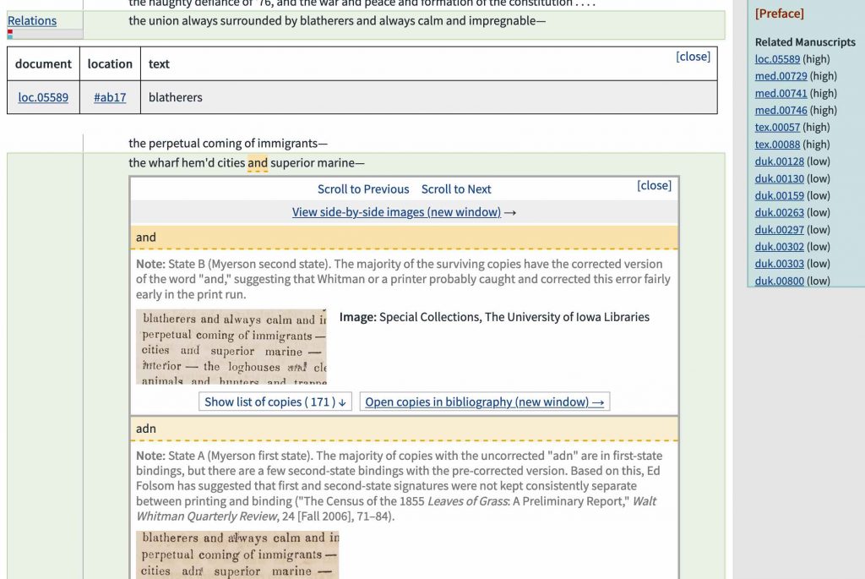Open the Relations link
This screenshot has height=579, width=865.
click(32, 21)
